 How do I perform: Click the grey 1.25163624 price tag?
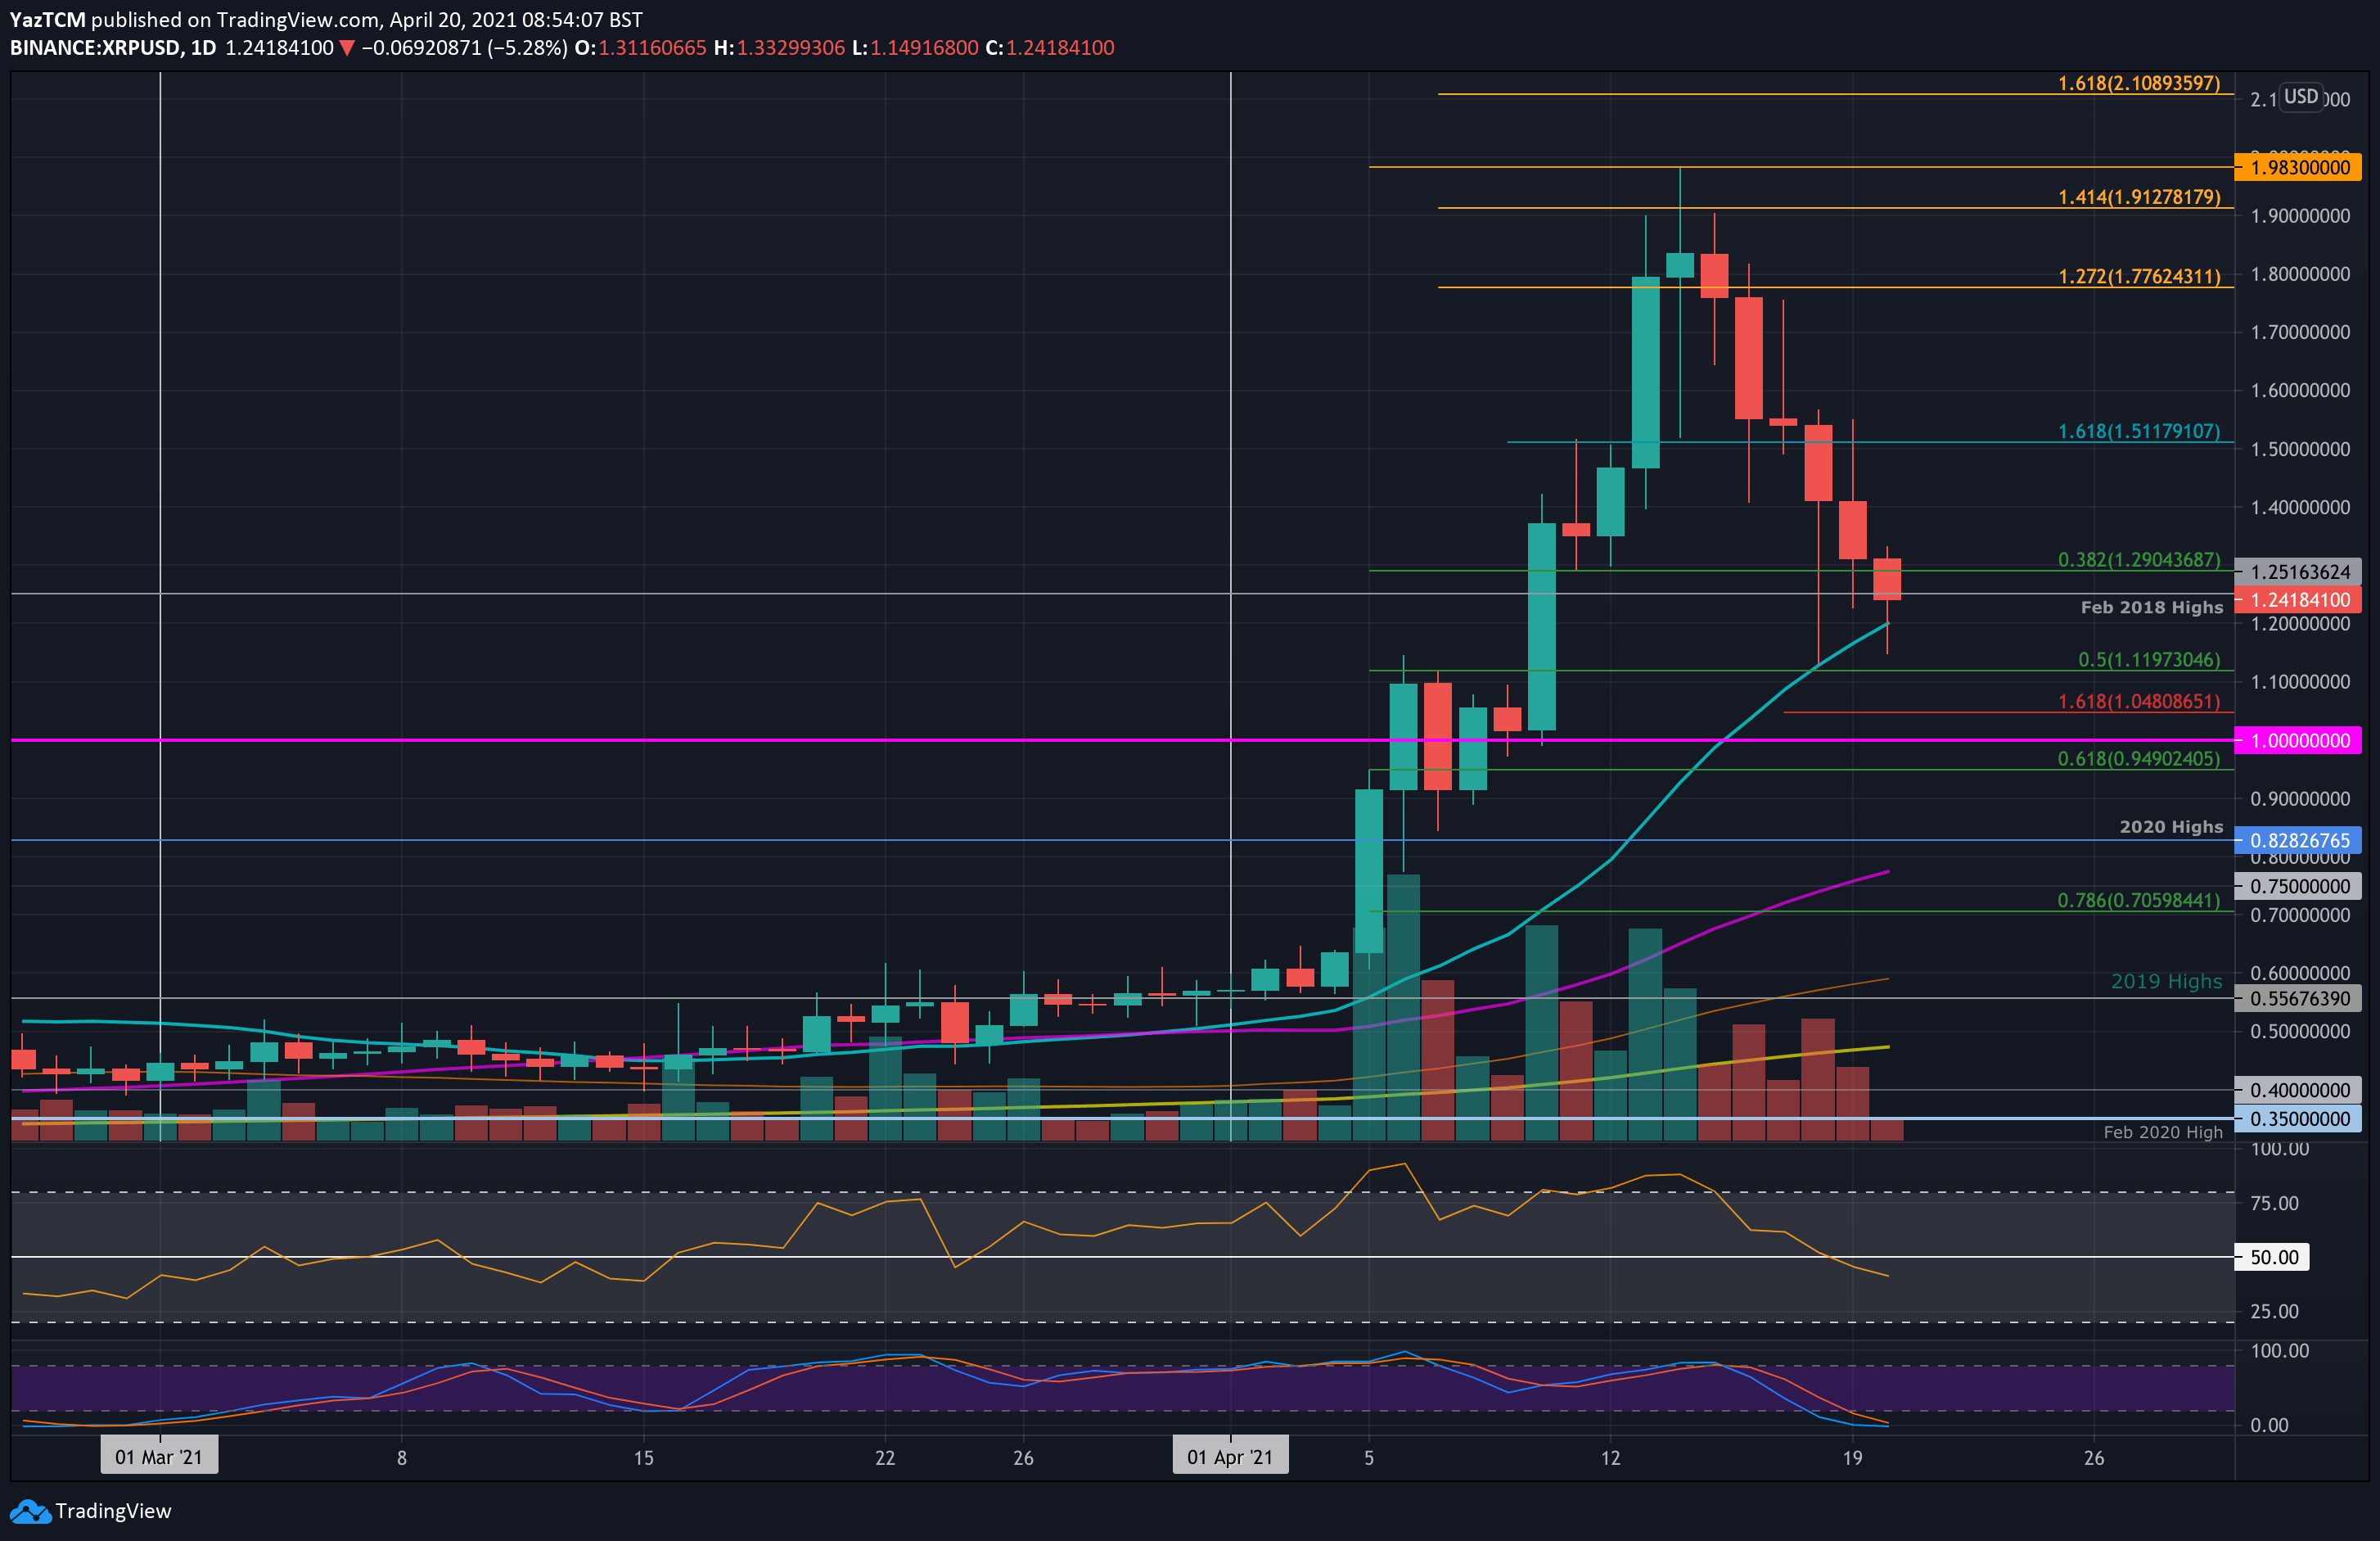(x=2298, y=572)
